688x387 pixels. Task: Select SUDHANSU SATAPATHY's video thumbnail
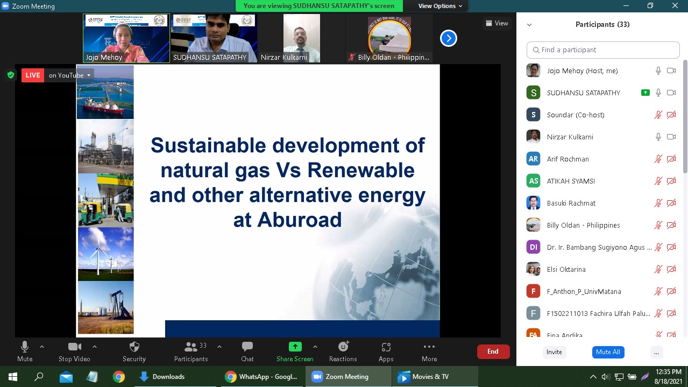(x=214, y=38)
